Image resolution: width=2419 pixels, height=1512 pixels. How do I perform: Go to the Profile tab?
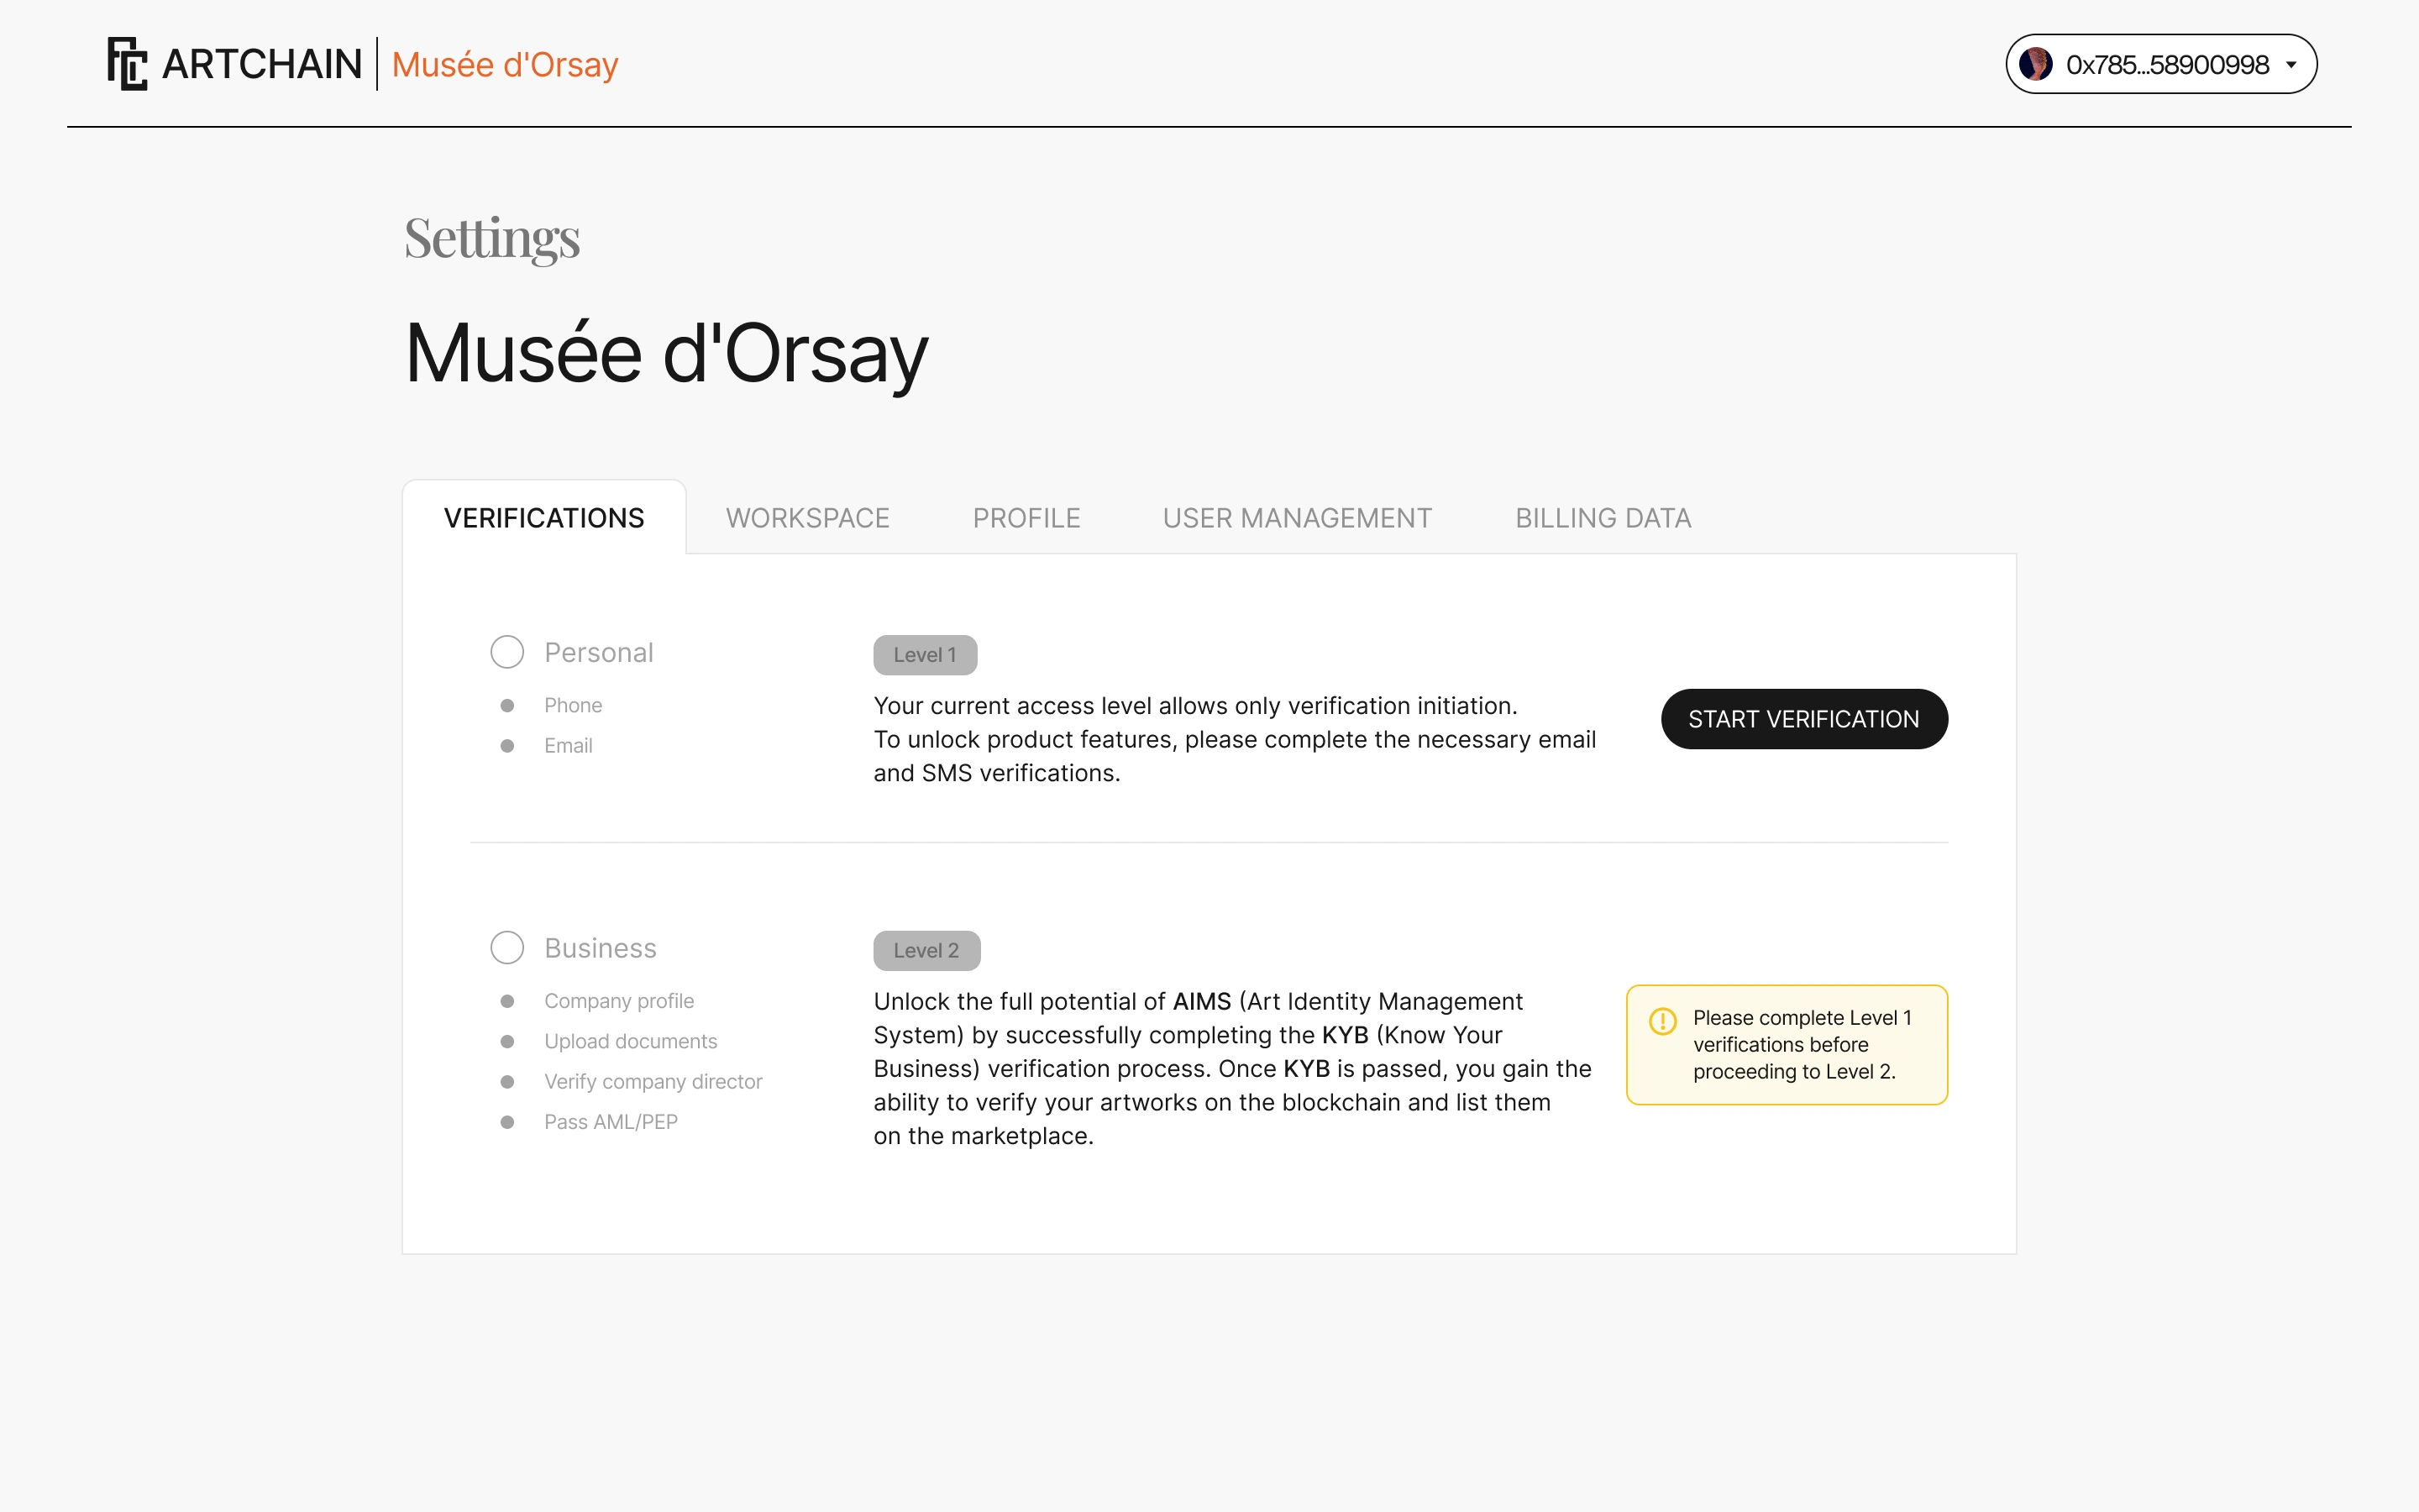1026,518
